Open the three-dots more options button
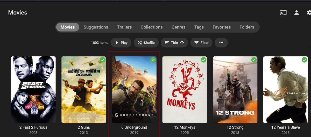 tap(221, 43)
